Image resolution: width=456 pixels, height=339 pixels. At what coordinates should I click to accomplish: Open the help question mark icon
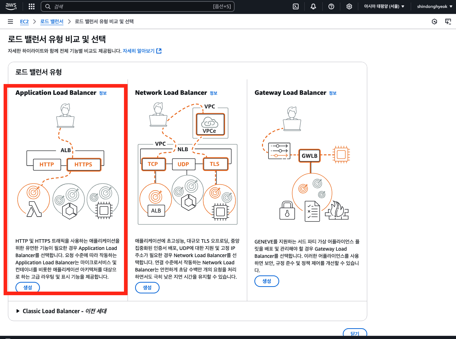click(331, 6)
